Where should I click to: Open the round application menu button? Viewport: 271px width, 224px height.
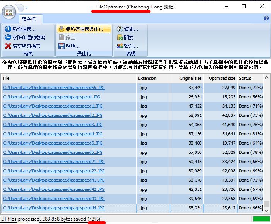(9, 12)
